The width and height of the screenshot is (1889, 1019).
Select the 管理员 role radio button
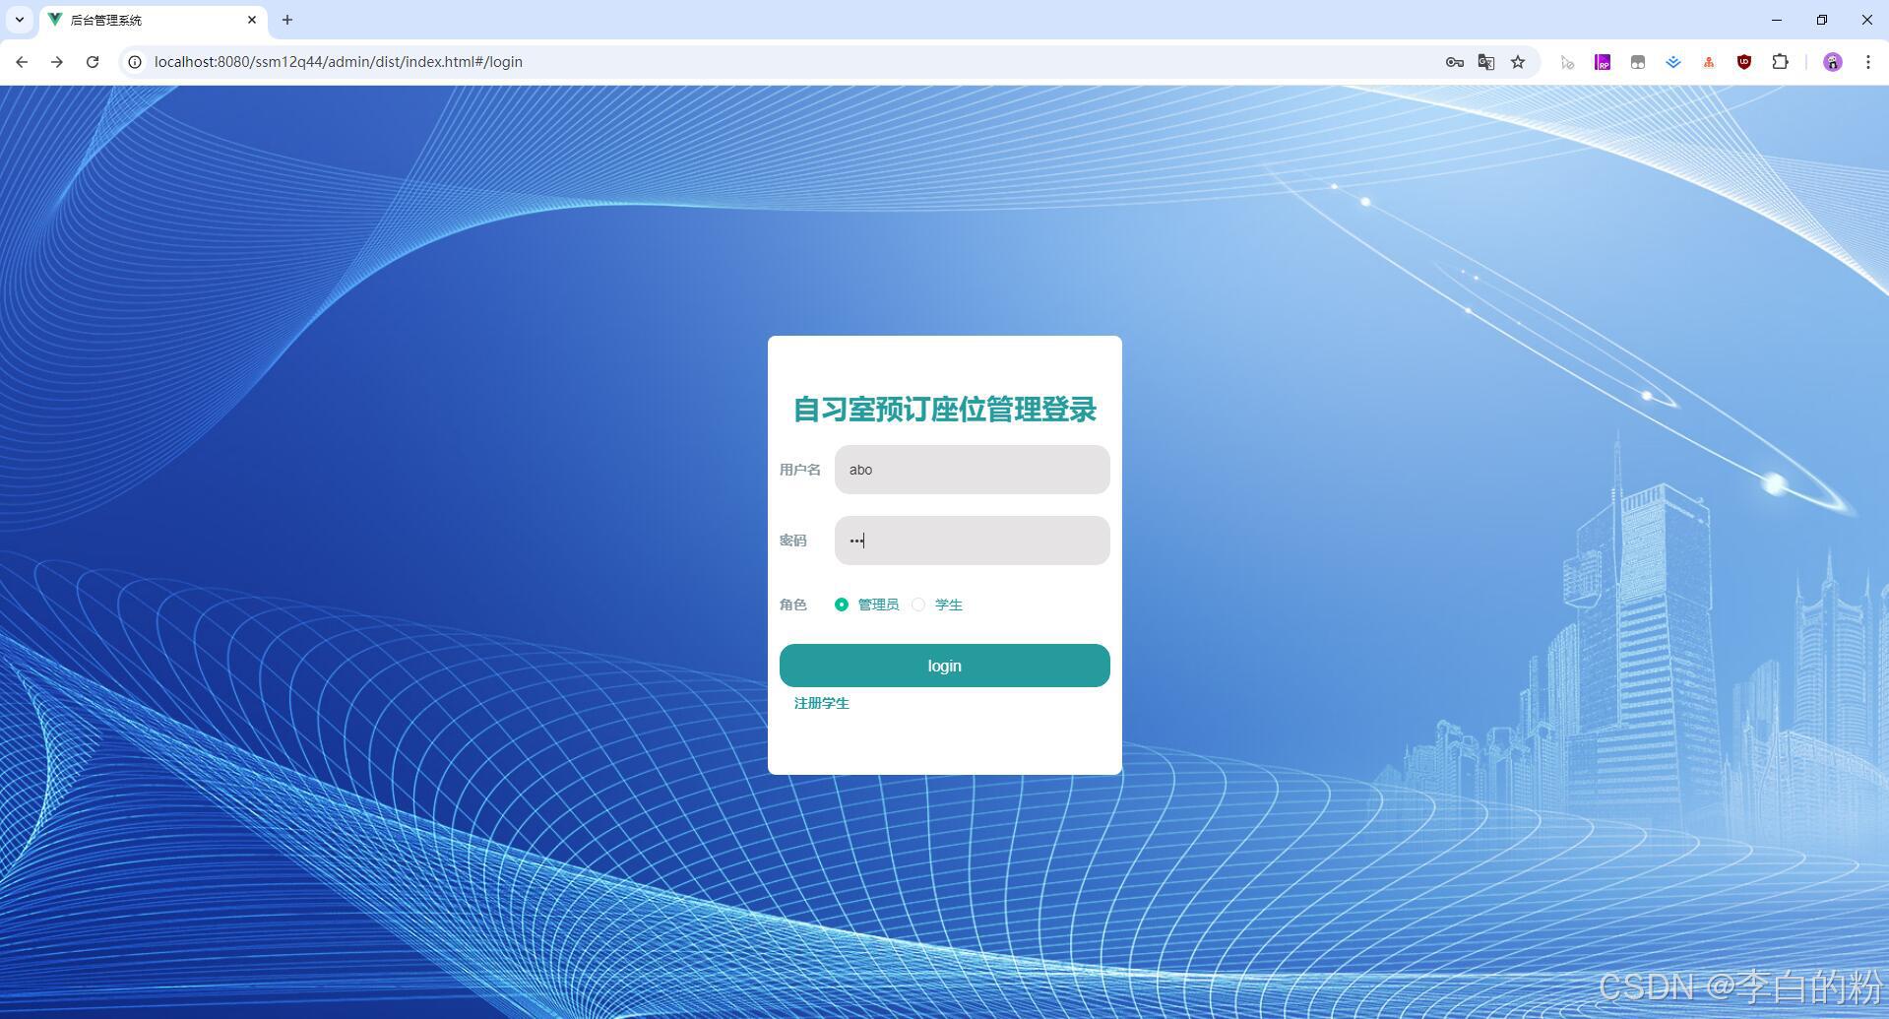click(842, 605)
